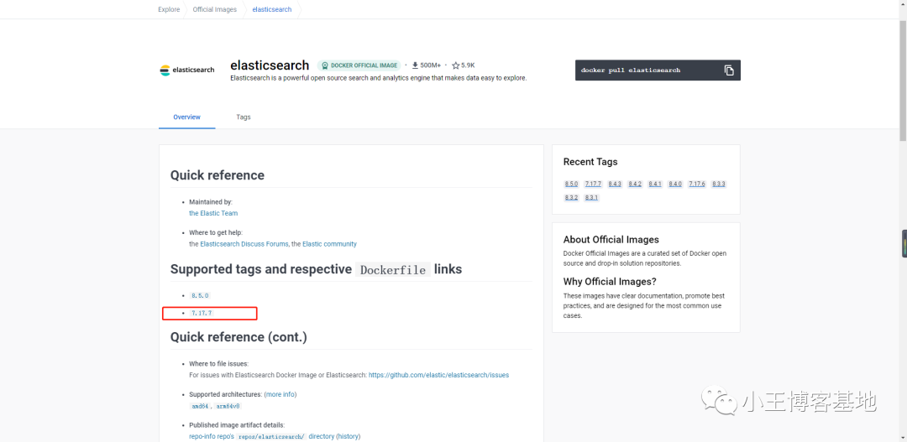This screenshot has height=442, width=907.
Task: Switch to the Tags tab
Action: click(243, 117)
